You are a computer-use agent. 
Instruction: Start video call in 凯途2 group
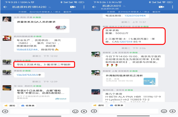coord(161,7)
